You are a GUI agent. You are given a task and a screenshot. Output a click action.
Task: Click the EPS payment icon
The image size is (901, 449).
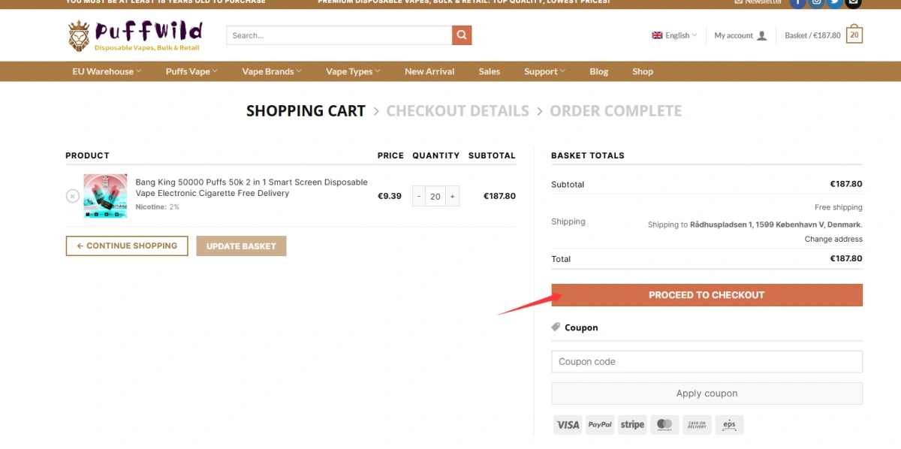coord(729,425)
